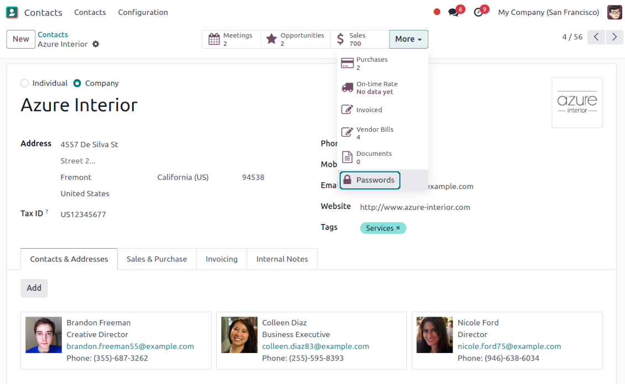Open Sales dollar stat button

(x=360, y=39)
